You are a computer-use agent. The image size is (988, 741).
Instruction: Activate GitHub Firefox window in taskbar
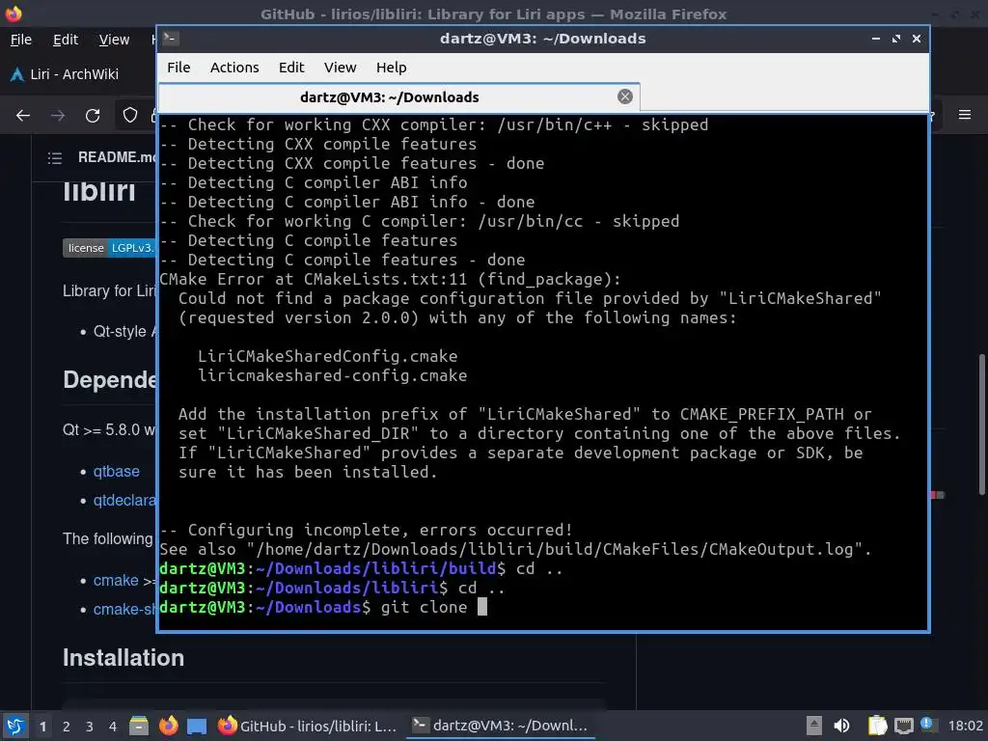308,726
